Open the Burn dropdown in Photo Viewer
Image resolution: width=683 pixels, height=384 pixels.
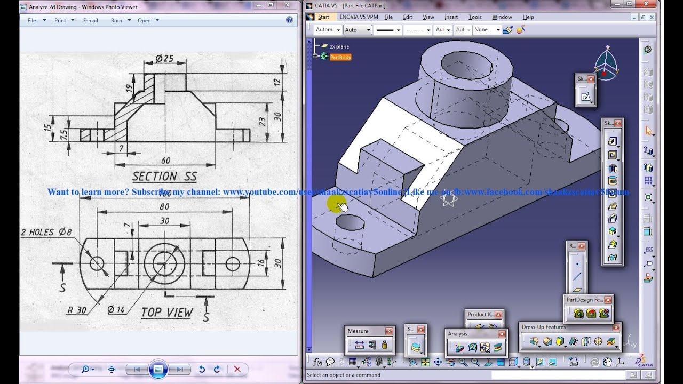pyautogui.click(x=120, y=20)
